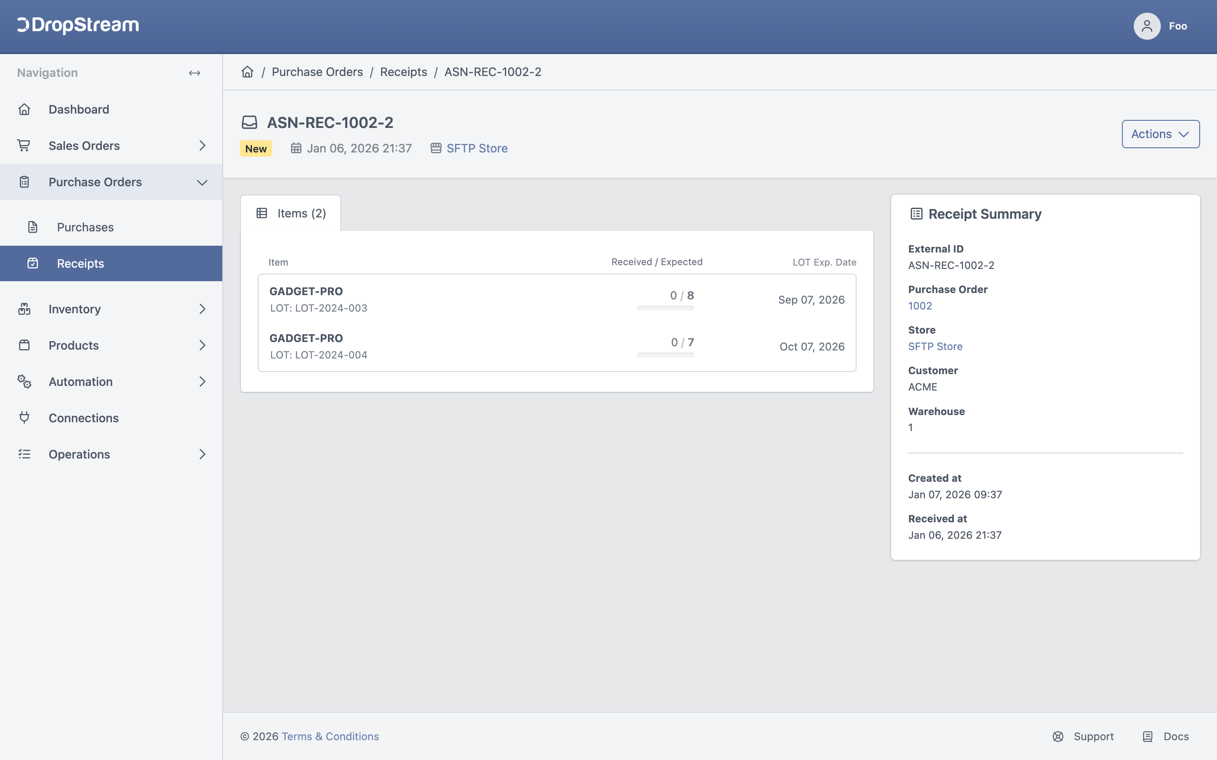Expand the Inventory chevron
This screenshot has width=1217, height=760.
[x=202, y=309]
